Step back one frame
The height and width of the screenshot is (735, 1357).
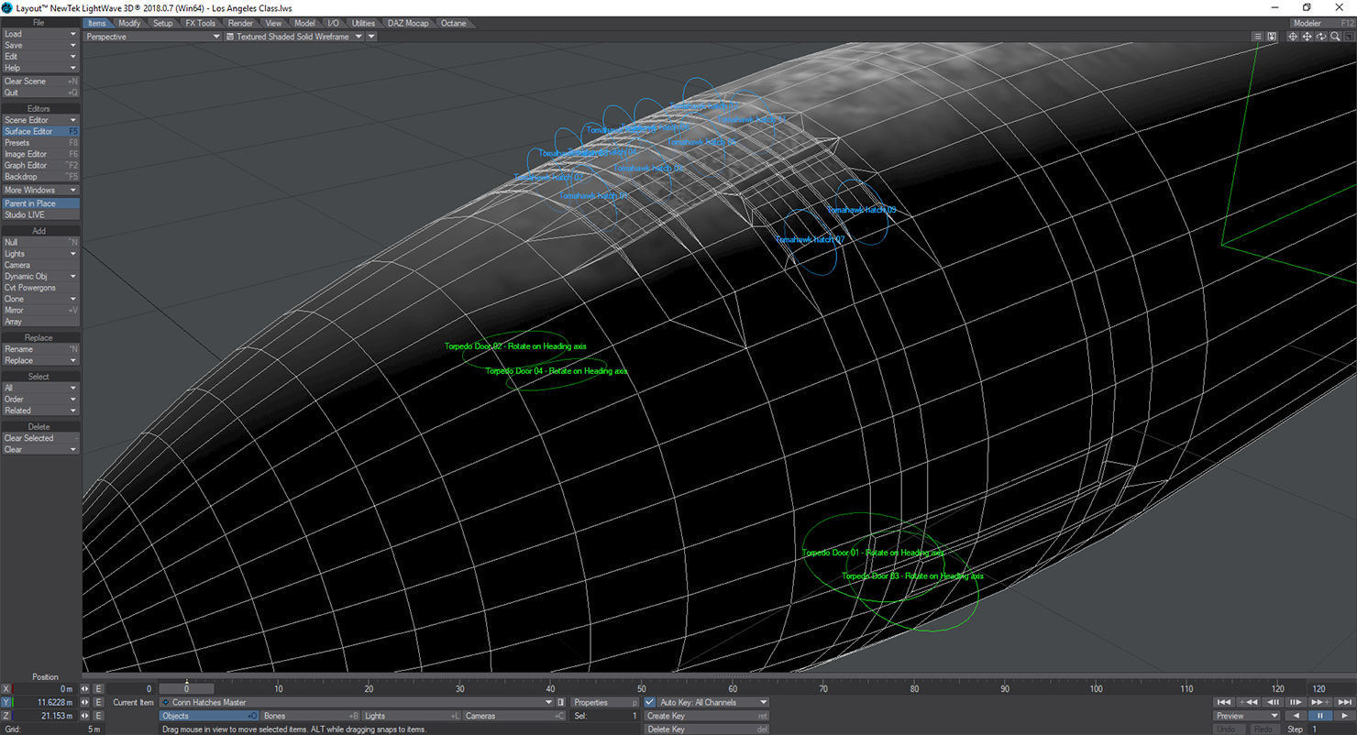1272,703
